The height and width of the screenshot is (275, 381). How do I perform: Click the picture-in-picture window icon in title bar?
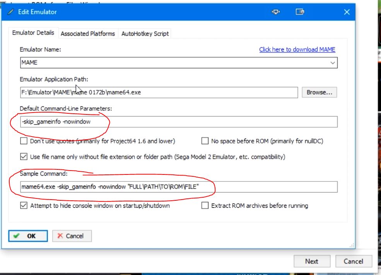[300, 12]
